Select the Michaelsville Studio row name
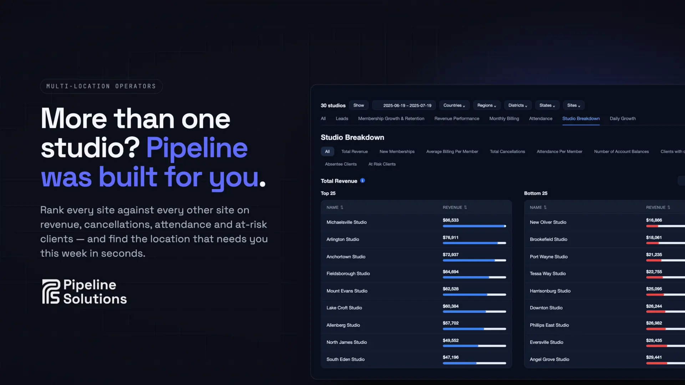The width and height of the screenshot is (685, 385). click(x=346, y=222)
